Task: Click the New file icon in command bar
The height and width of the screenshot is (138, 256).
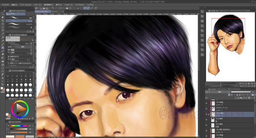Action: 41,8
